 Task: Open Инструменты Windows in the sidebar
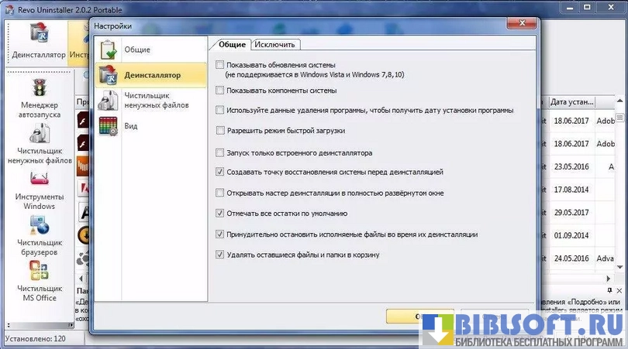click(39, 189)
